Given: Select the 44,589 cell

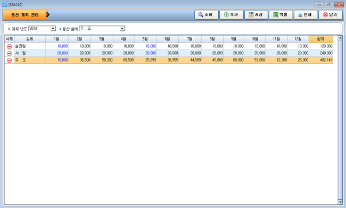Looking at the screenshot, I should [x=190, y=60].
